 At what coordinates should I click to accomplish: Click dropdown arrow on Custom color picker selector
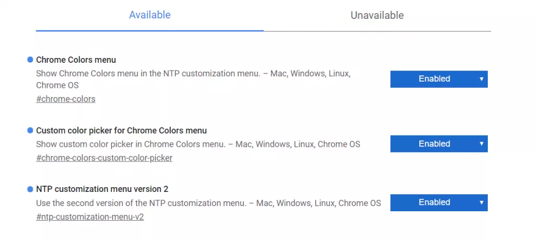[481, 144]
